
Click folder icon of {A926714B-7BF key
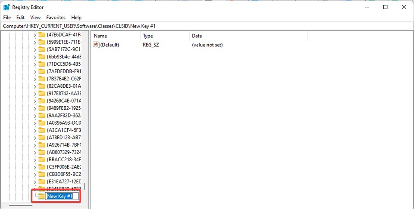41,145
